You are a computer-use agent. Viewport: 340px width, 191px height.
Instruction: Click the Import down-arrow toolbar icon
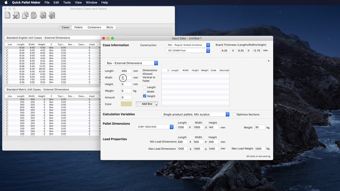click(x=43, y=15)
